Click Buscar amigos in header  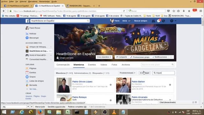coord(141,21)
